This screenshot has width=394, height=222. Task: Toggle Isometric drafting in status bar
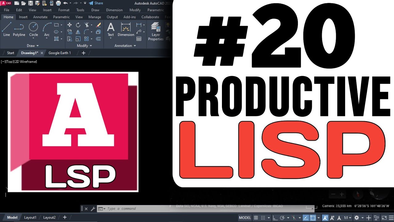click(294, 218)
